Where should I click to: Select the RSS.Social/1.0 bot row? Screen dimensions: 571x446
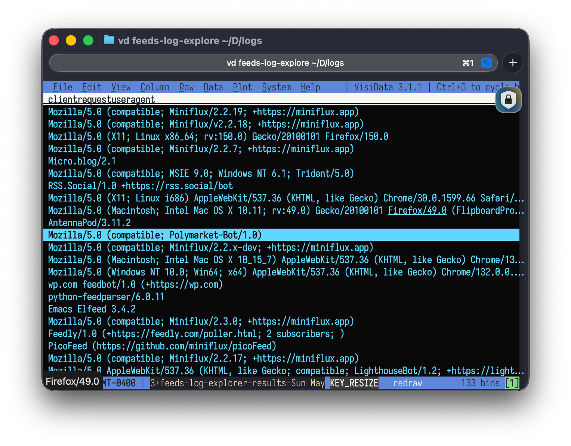pyautogui.click(x=281, y=186)
